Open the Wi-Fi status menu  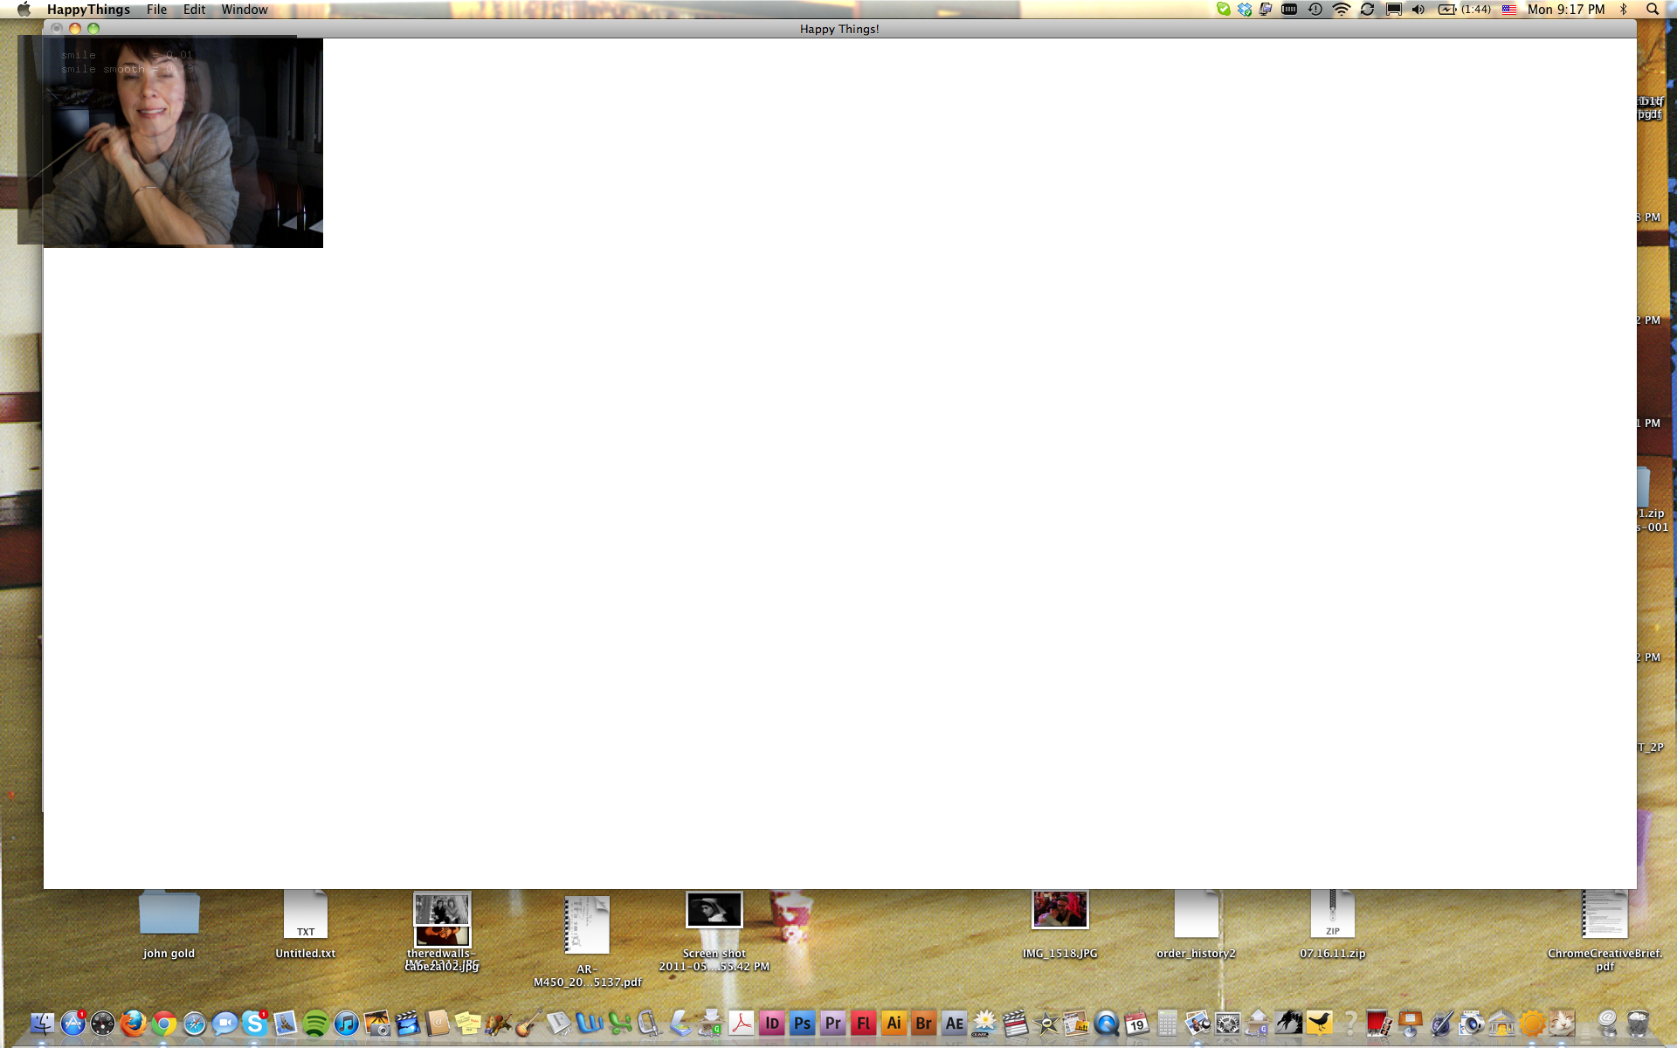tap(1341, 10)
